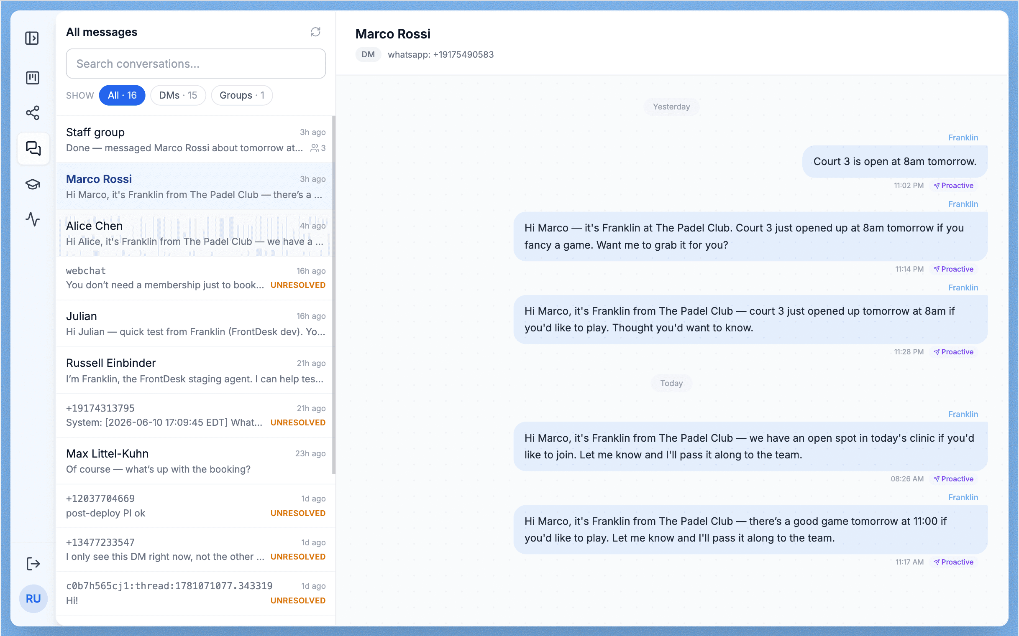
Task: Click the 'Court 3 is open at 8am tomorrow' message
Action: pos(895,162)
